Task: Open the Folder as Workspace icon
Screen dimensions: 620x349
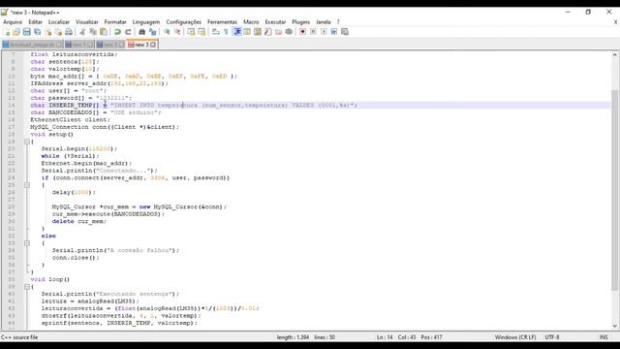Action: click(278, 32)
